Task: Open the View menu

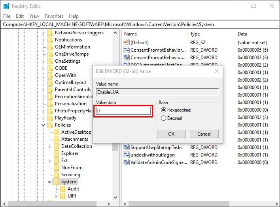Action: pyautogui.click(x=34, y=16)
